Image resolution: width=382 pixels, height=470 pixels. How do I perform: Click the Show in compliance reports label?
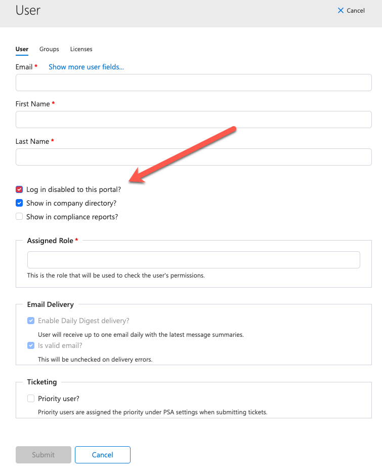72,217
